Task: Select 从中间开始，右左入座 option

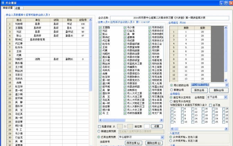Action: [171, 141]
